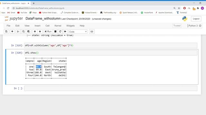The image size is (206, 115).
Task: Click the kolkatta state value in output
Action: [x=60, y=73]
